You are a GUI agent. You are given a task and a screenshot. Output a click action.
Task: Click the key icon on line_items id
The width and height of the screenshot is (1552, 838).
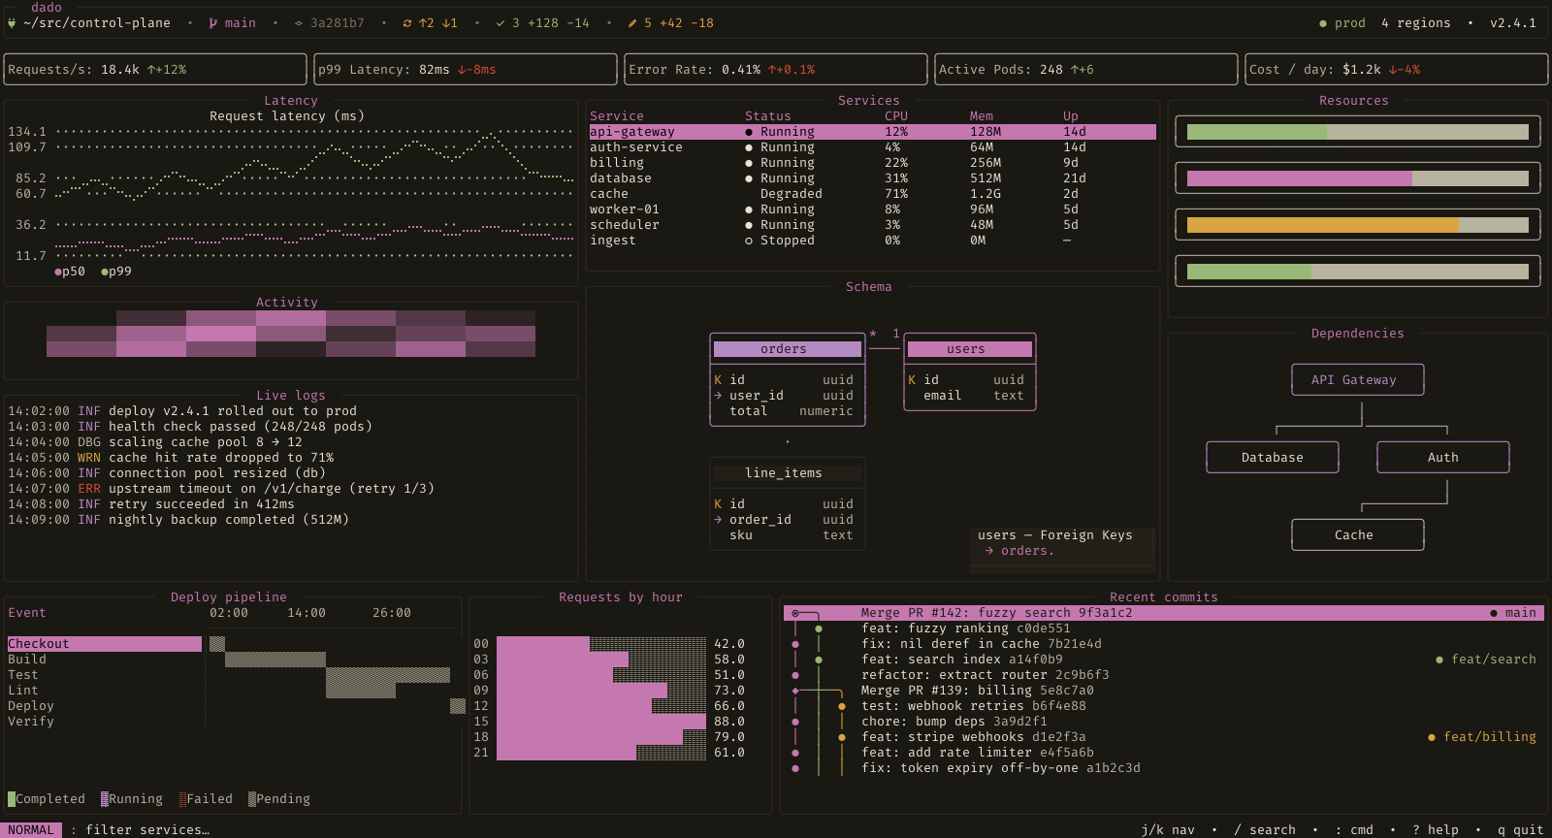pos(718,504)
